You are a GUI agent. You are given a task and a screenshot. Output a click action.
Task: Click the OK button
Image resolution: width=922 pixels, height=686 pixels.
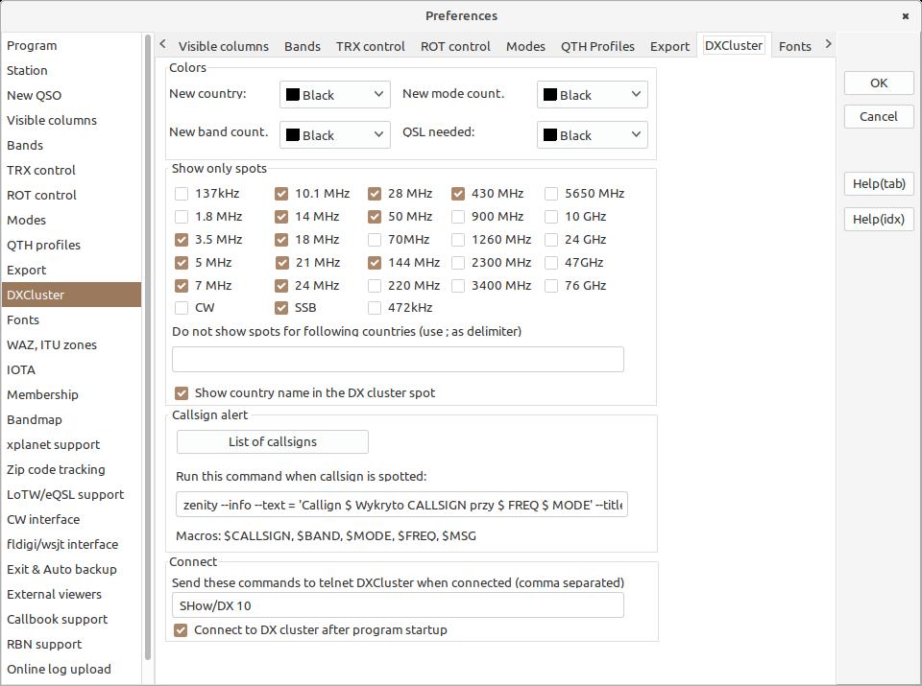click(879, 83)
